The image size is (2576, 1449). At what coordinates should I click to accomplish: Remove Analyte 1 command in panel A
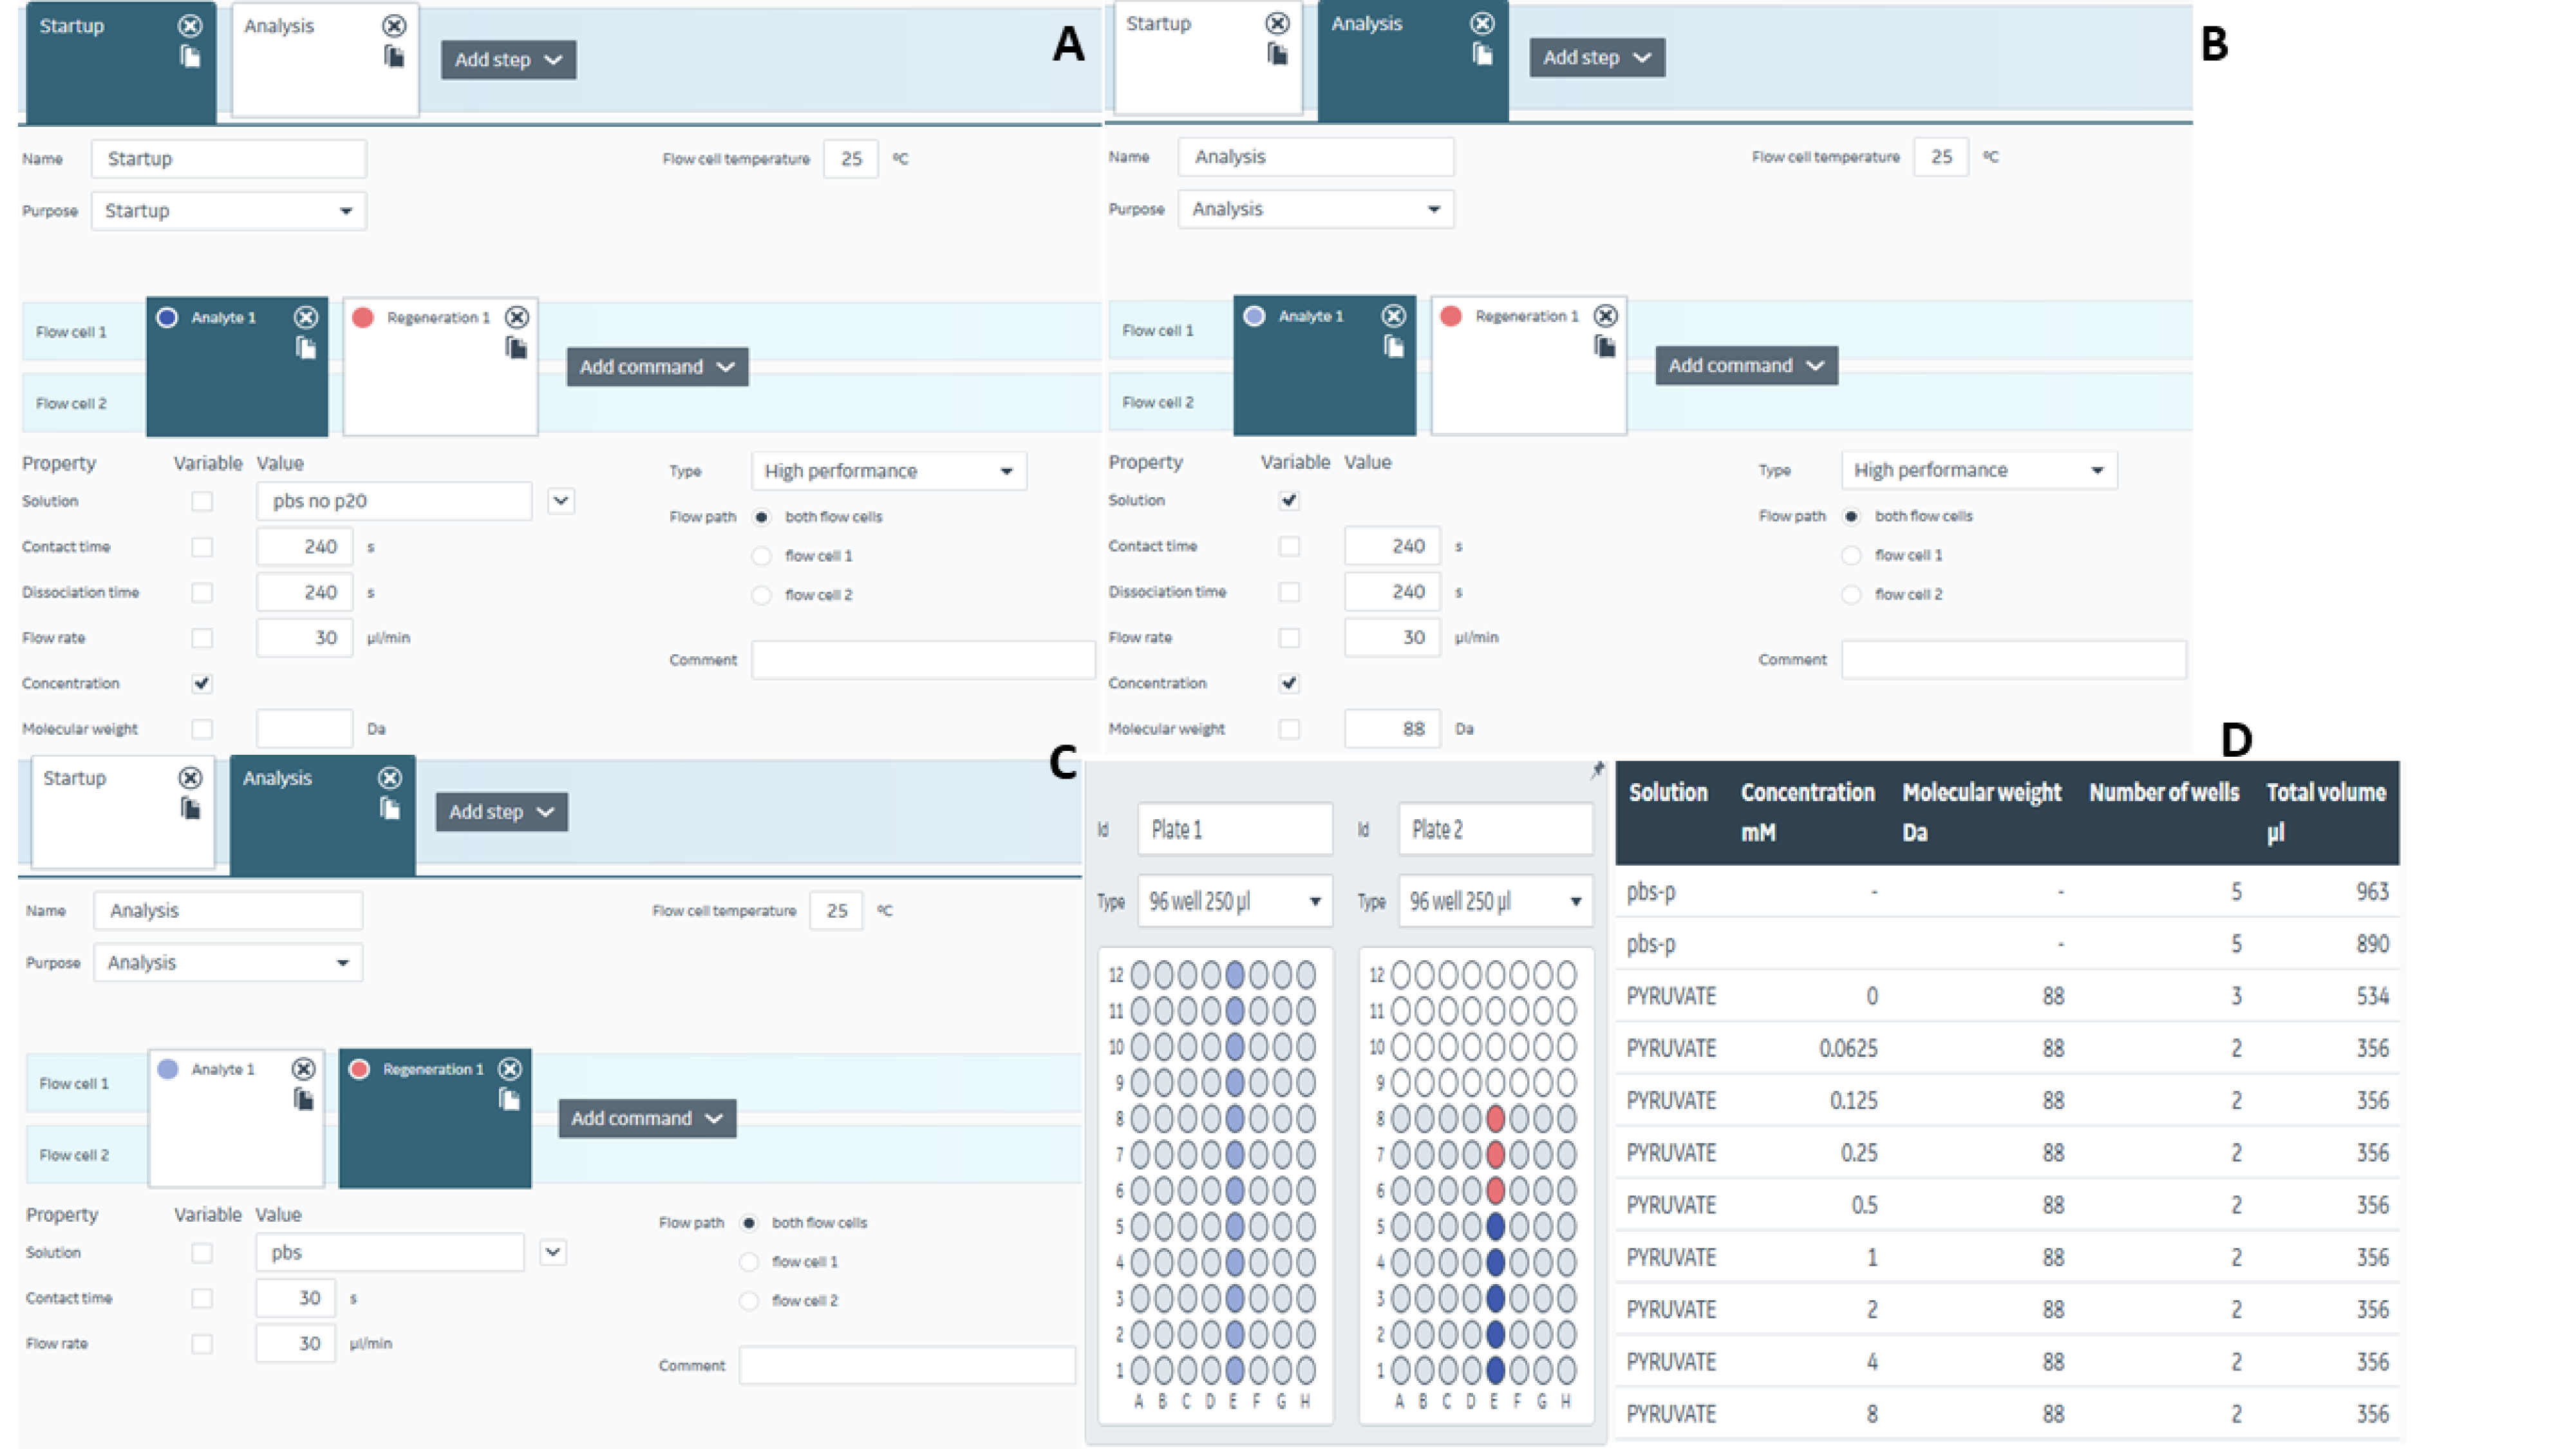306,317
